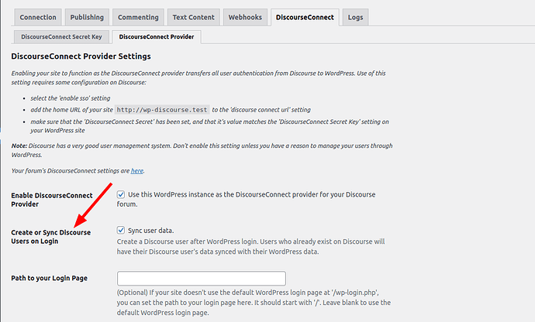
Task: Click the "make sure that the 'DiscourseConnect Secret'" bullet
Action: point(209,126)
